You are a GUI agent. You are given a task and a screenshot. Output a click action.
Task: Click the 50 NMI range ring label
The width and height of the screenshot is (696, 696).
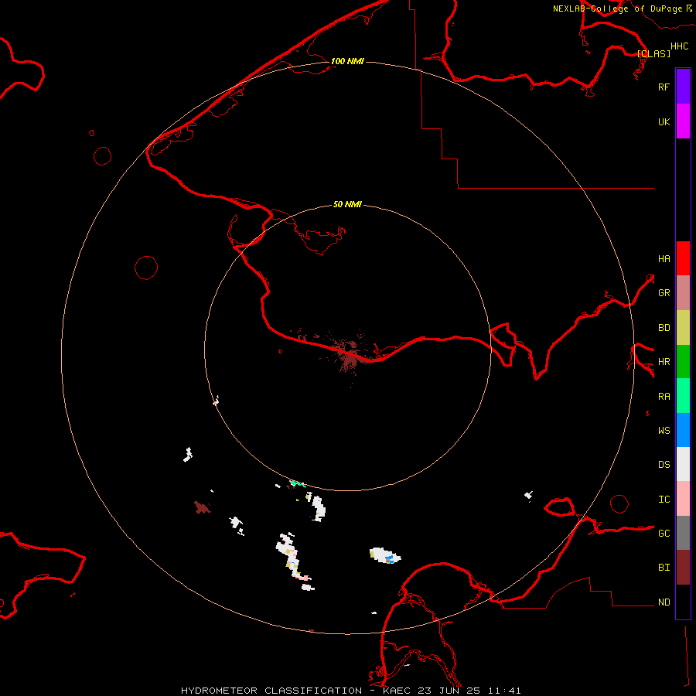click(x=347, y=204)
